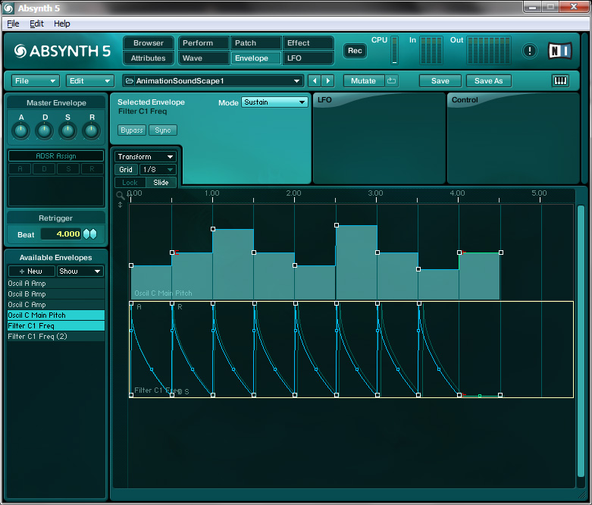Toggle envelope Sync on
This screenshot has height=505, width=592.
[163, 130]
